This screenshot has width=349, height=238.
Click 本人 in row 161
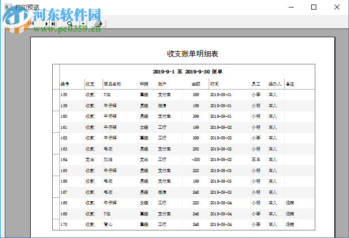[x=273, y=127]
